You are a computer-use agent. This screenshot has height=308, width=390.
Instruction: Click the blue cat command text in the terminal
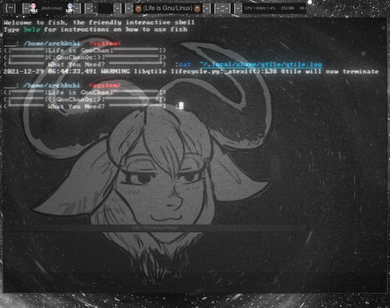pyautogui.click(x=185, y=65)
